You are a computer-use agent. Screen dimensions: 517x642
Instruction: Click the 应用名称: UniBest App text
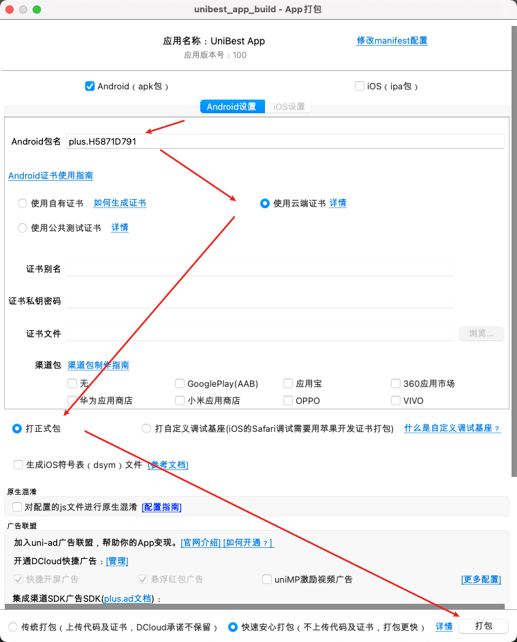pos(214,41)
